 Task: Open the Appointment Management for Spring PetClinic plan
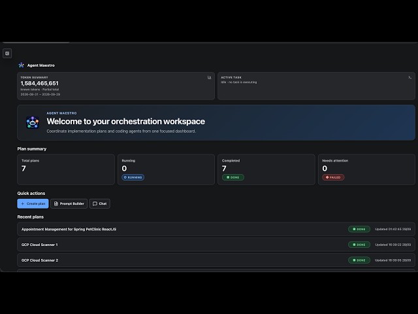point(216,229)
